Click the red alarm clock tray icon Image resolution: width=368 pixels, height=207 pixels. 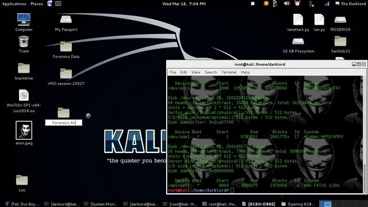pyautogui.click(x=297, y=3)
